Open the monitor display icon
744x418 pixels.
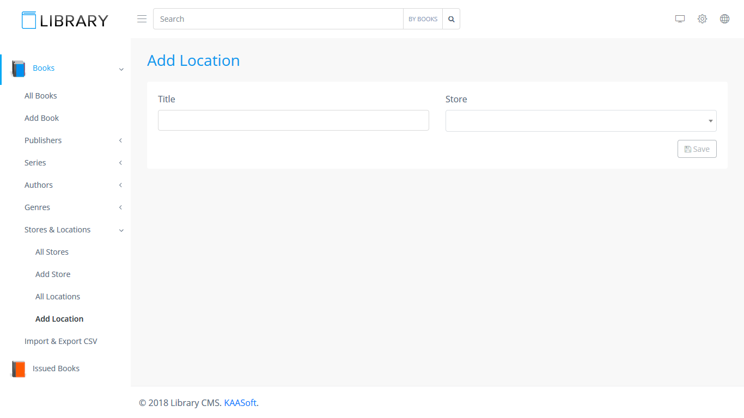680,19
